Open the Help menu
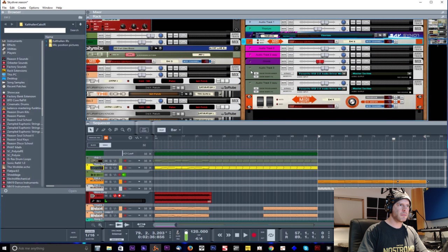The height and width of the screenshot is (252, 448). 59,8
